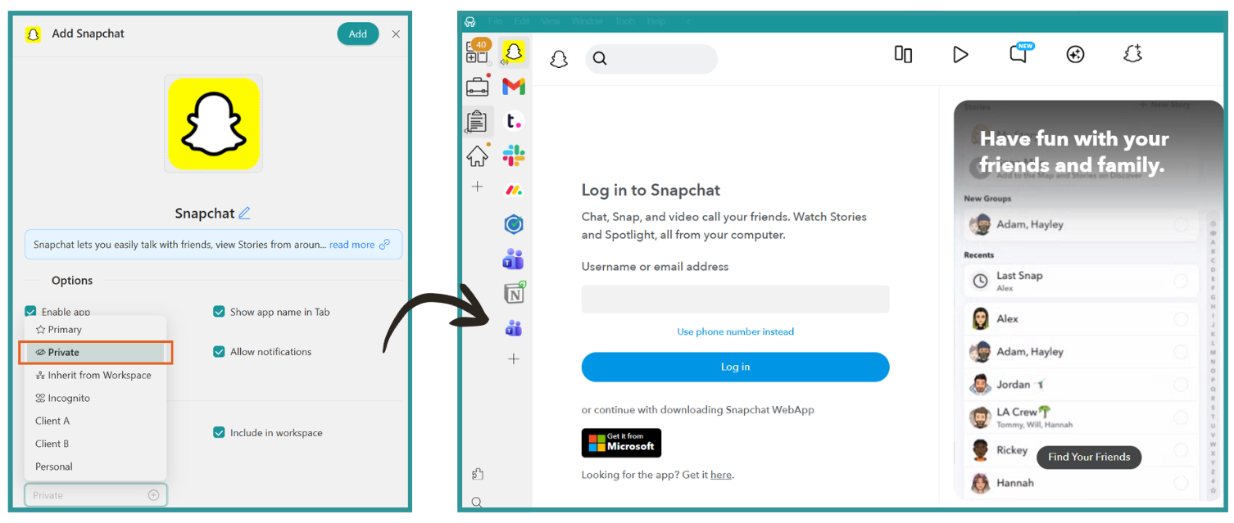Open Snapchat Stories panel icon
Screen dimensions: 1234x523
[x=903, y=54]
